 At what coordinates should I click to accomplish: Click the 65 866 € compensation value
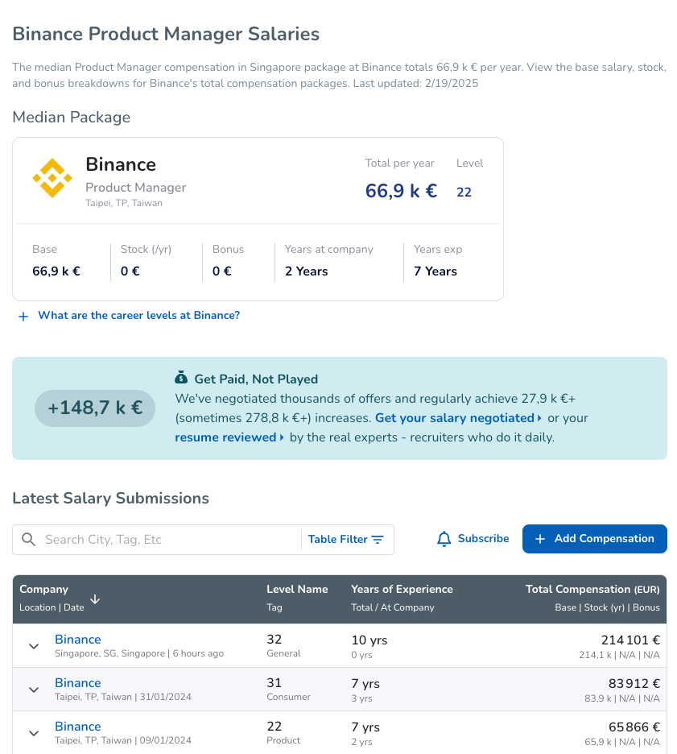pos(634,727)
